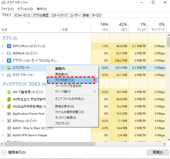The width and height of the screenshot is (170, 159).
Task: Click the Edge icon of Application Guard row
Action: click(x=9, y=61)
